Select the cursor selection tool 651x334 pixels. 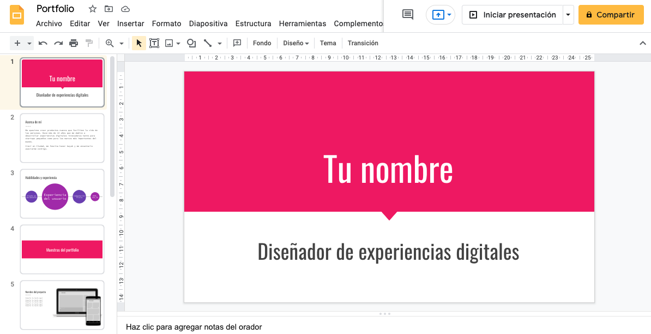138,43
